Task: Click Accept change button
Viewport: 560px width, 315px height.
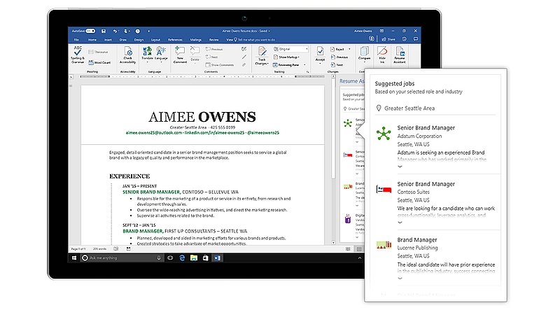Action: point(320,55)
